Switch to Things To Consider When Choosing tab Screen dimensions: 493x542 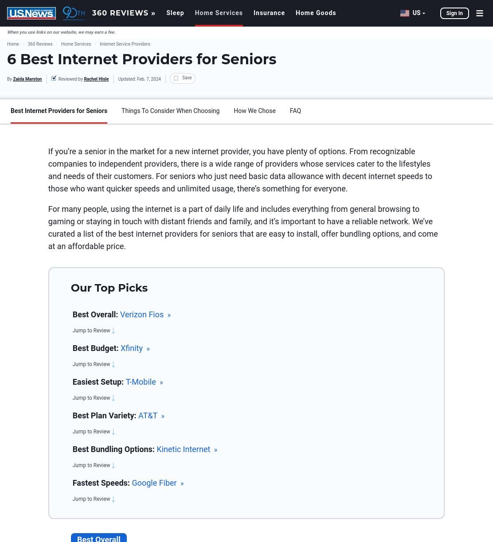pyautogui.click(x=170, y=111)
